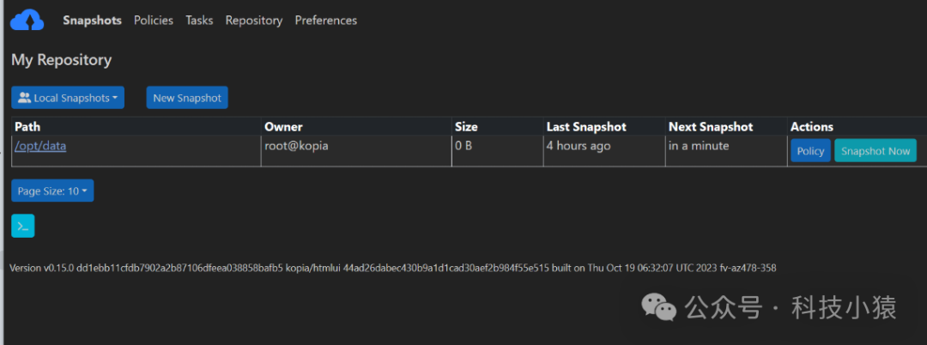Click the Policy button for /opt/data
The image size is (927, 345).
[x=810, y=151]
